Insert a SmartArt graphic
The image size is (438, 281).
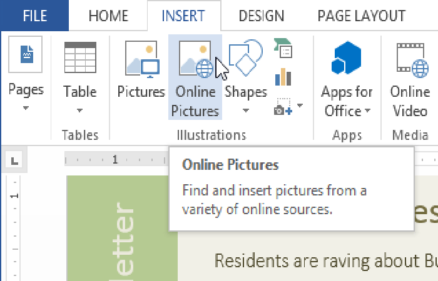(283, 48)
